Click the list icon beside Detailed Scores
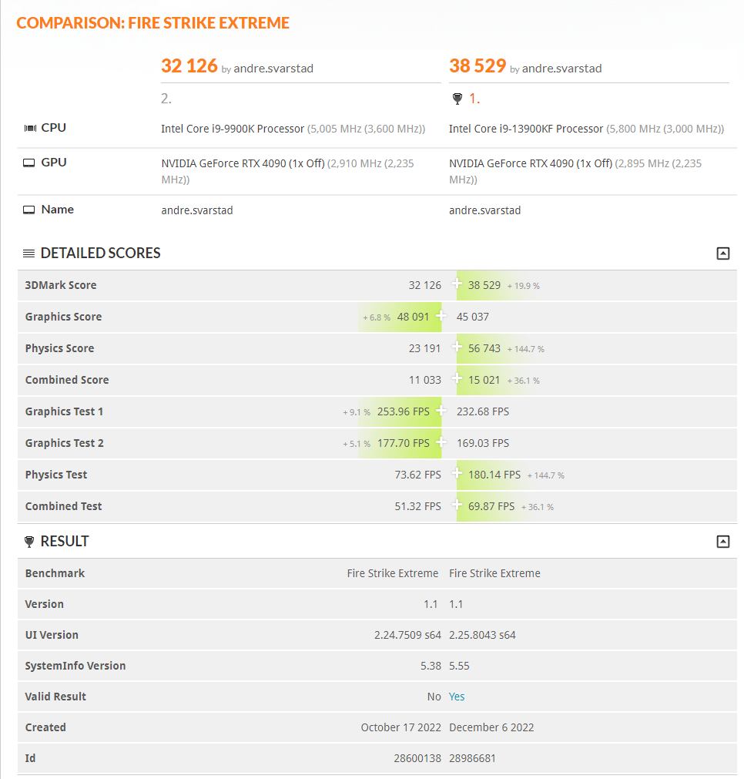The width and height of the screenshot is (744, 779). pos(29,254)
